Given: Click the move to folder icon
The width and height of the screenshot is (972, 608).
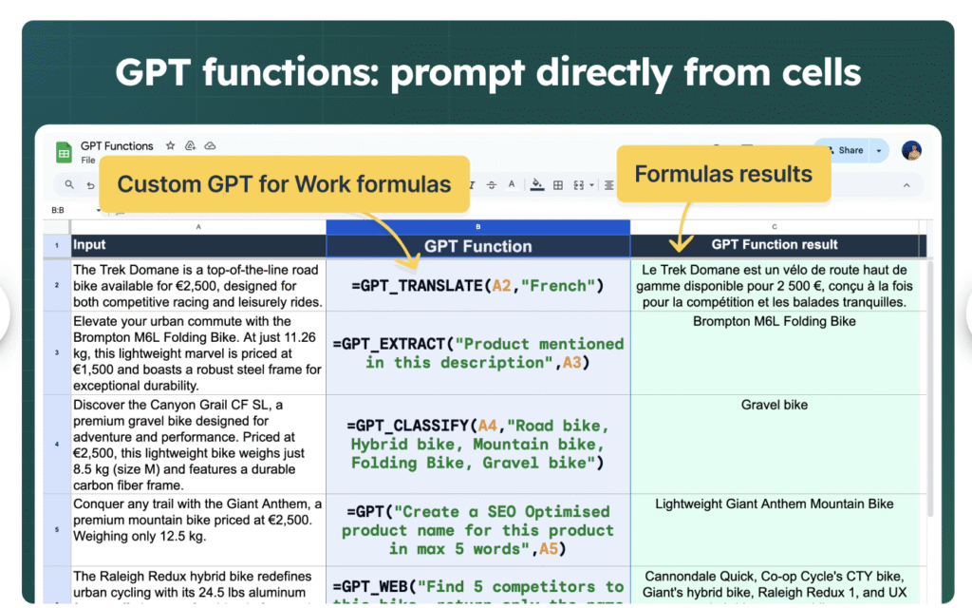Looking at the screenshot, I should click(190, 145).
